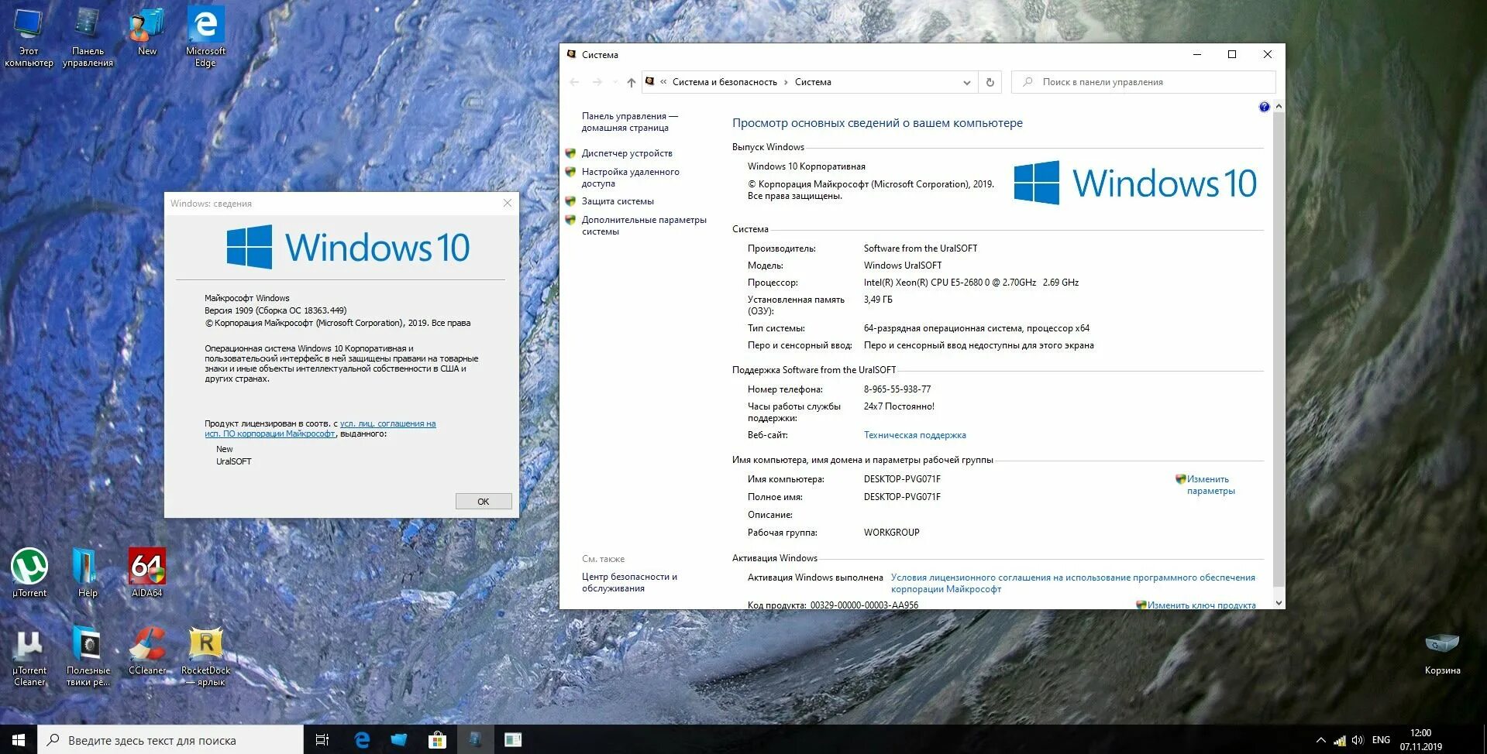This screenshot has width=1487, height=754.
Task: Click the back arrow in Система window
Action: pos(574,82)
